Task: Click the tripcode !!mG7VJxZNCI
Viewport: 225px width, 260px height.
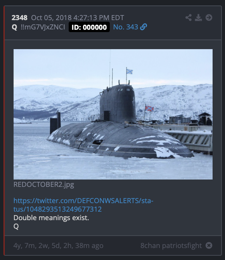Action: (x=43, y=27)
